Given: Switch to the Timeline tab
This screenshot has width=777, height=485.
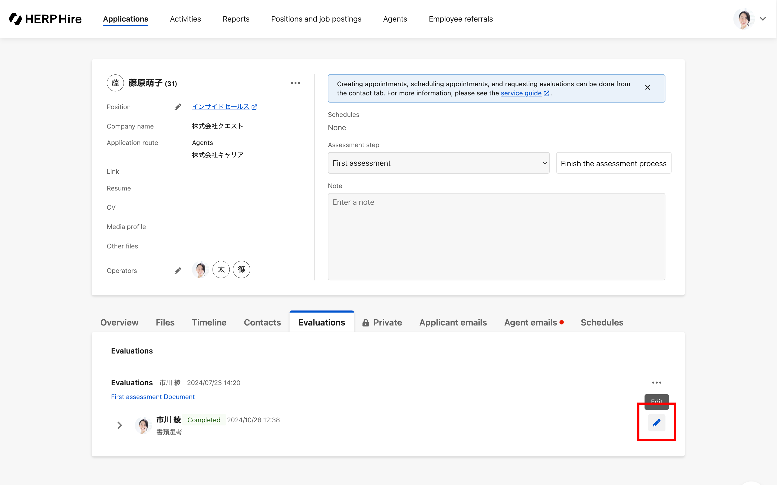Looking at the screenshot, I should click(209, 322).
